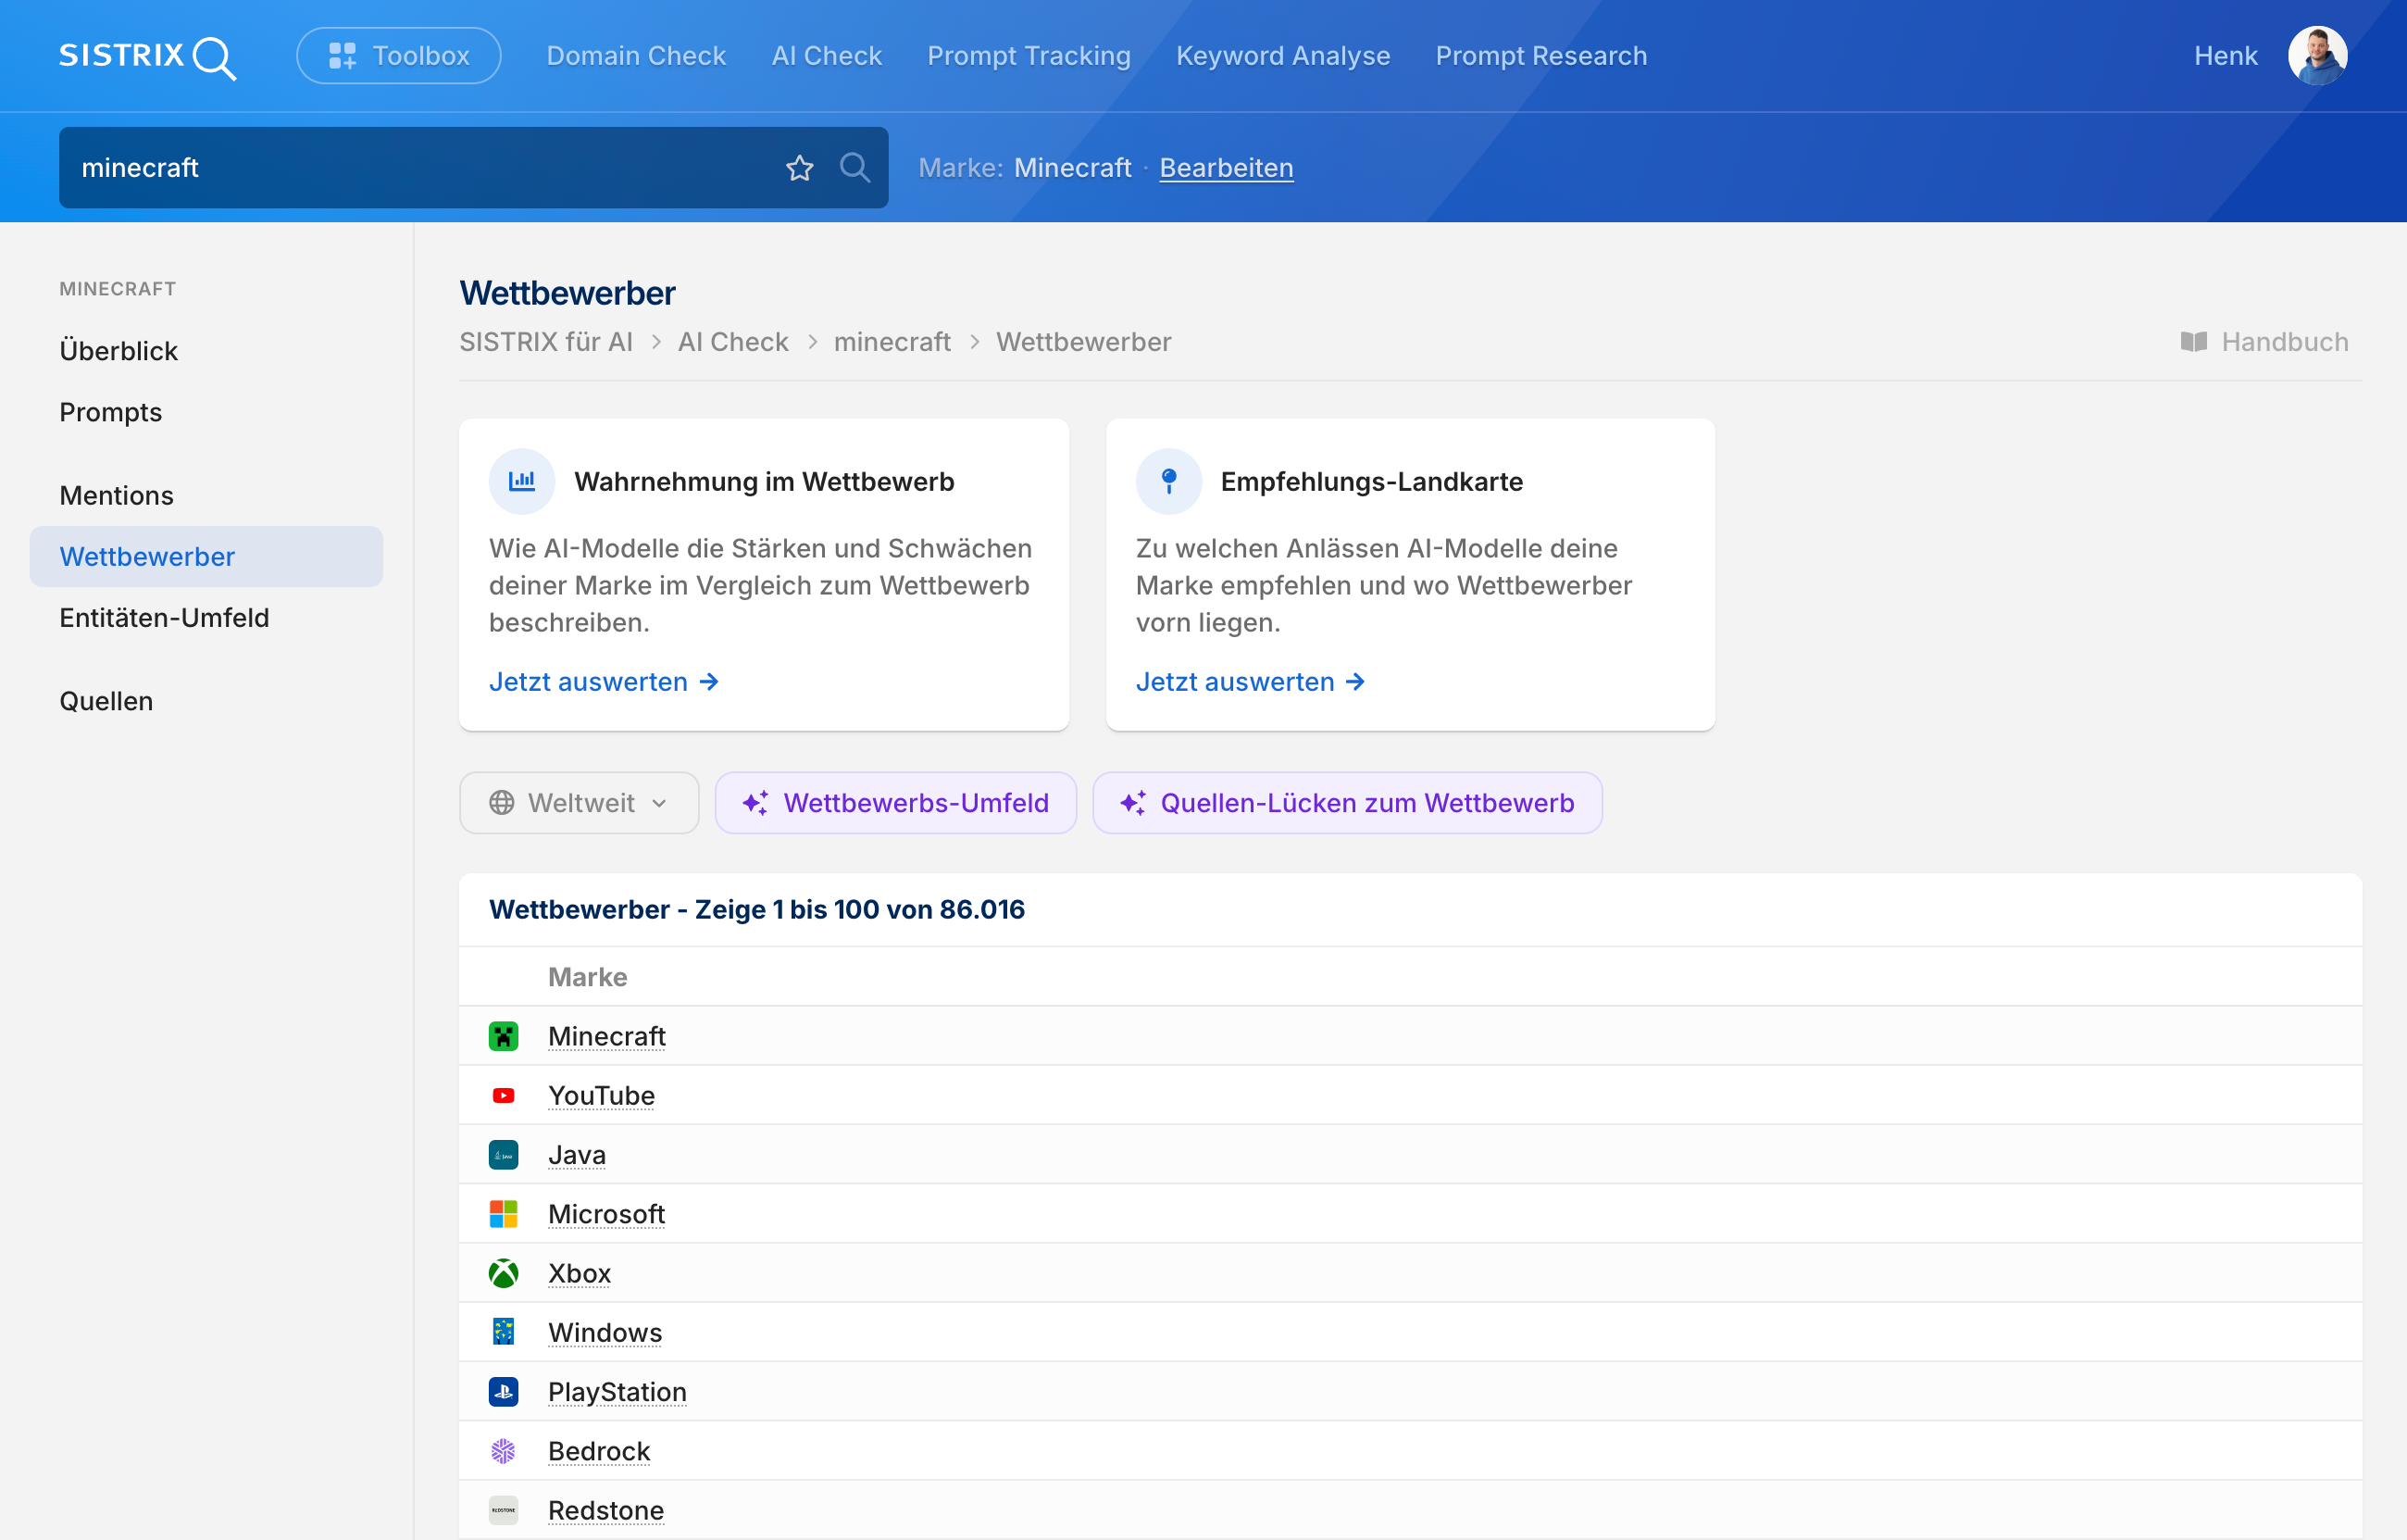This screenshot has height=1540, width=2407.
Task: Click the Microsoft logo icon
Action: point(504,1214)
